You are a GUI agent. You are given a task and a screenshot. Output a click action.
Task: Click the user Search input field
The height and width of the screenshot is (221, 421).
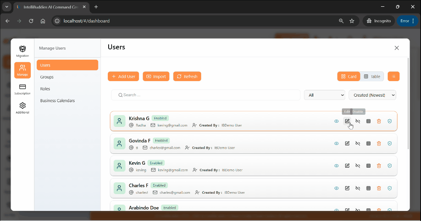tap(205, 95)
